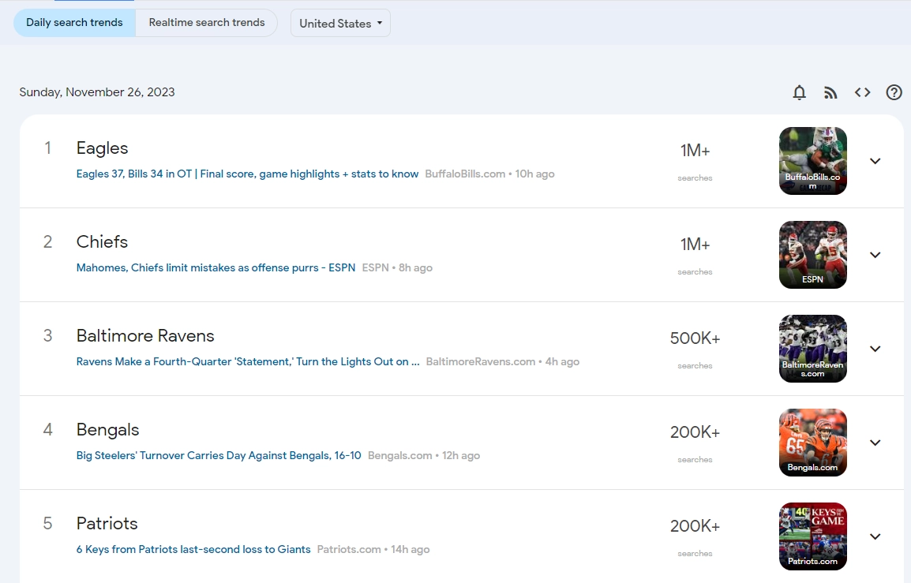Open the Mahomes, Chiefs limit mistakes article
Image resolution: width=911 pixels, height=583 pixels.
pos(216,267)
